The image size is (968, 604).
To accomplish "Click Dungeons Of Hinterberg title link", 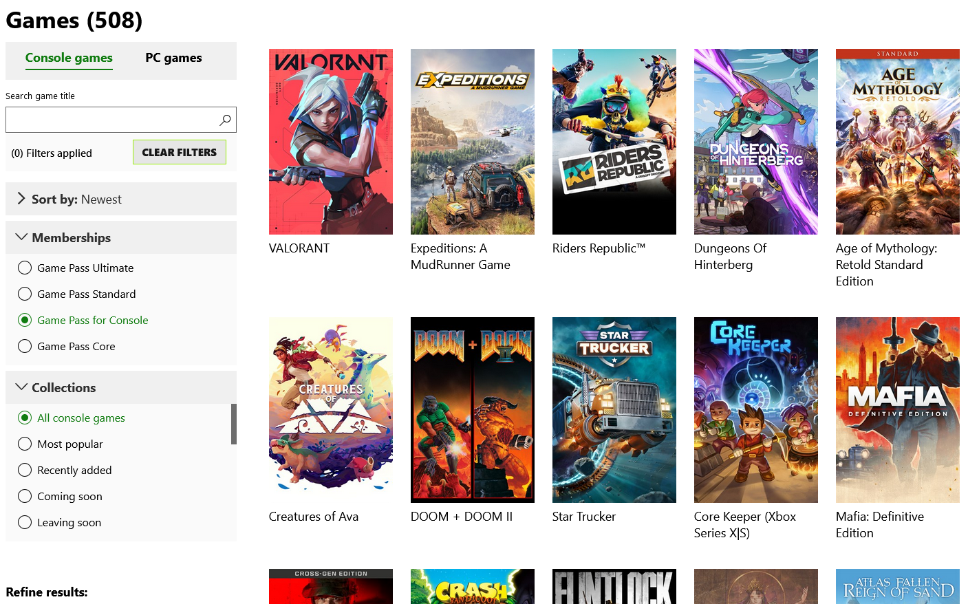I will pyautogui.click(x=730, y=257).
